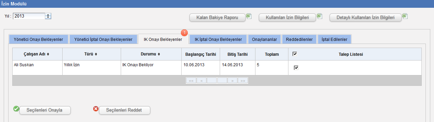Screen dimensions: 434x122
Task: Increase the year with the Yıl spinner up arrow
Action: click(48, 15)
